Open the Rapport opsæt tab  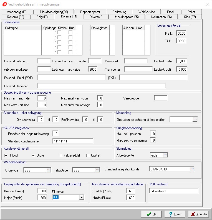pos(90,12)
